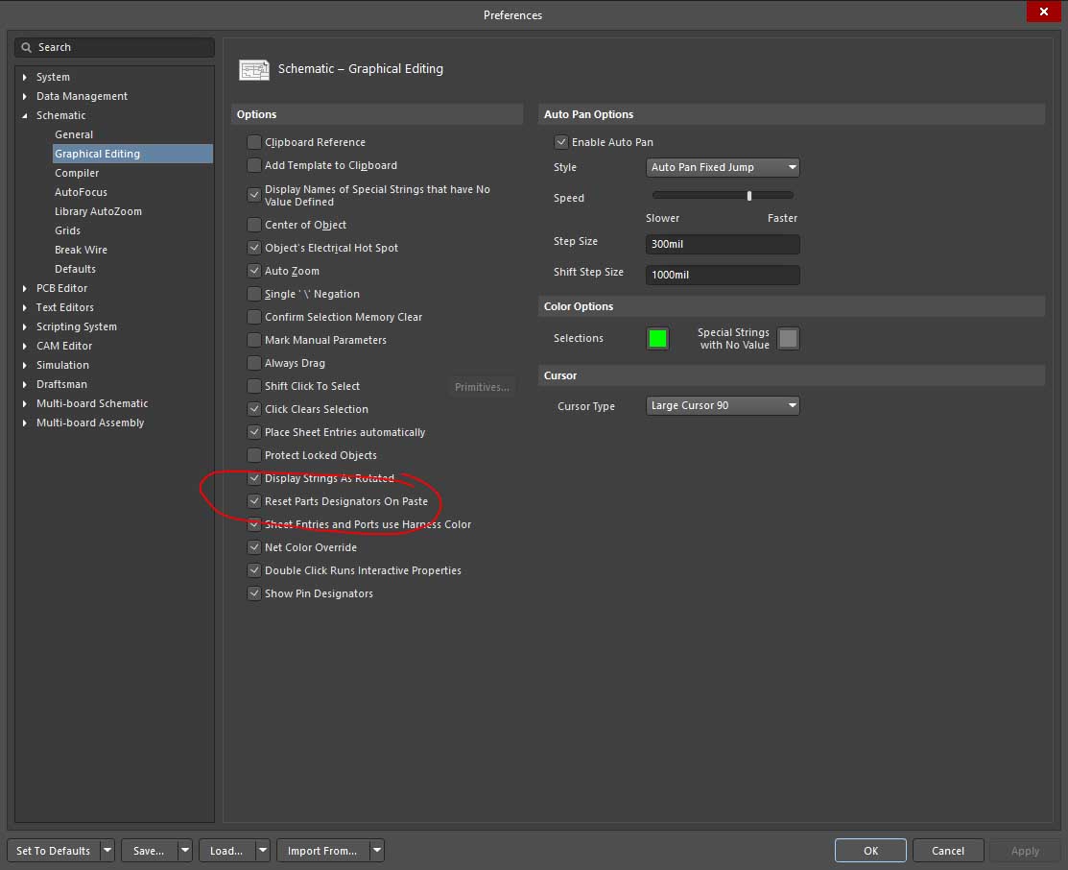Open the Cursor Type dropdown
The height and width of the screenshot is (870, 1068).
[724, 405]
